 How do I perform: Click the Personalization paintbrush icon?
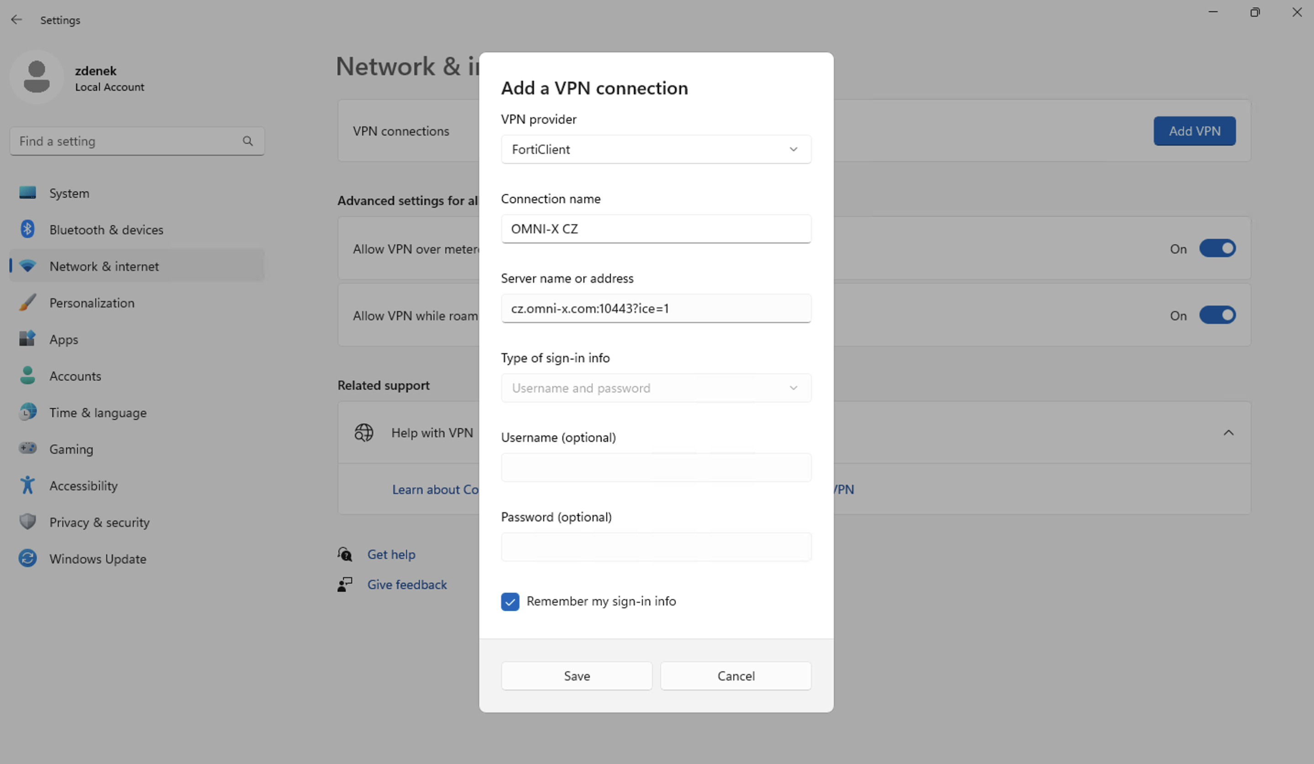click(28, 302)
